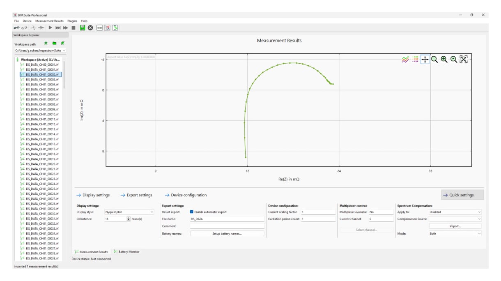Stop the measurement with the square icon
The image size is (501, 281).
click(73, 28)
